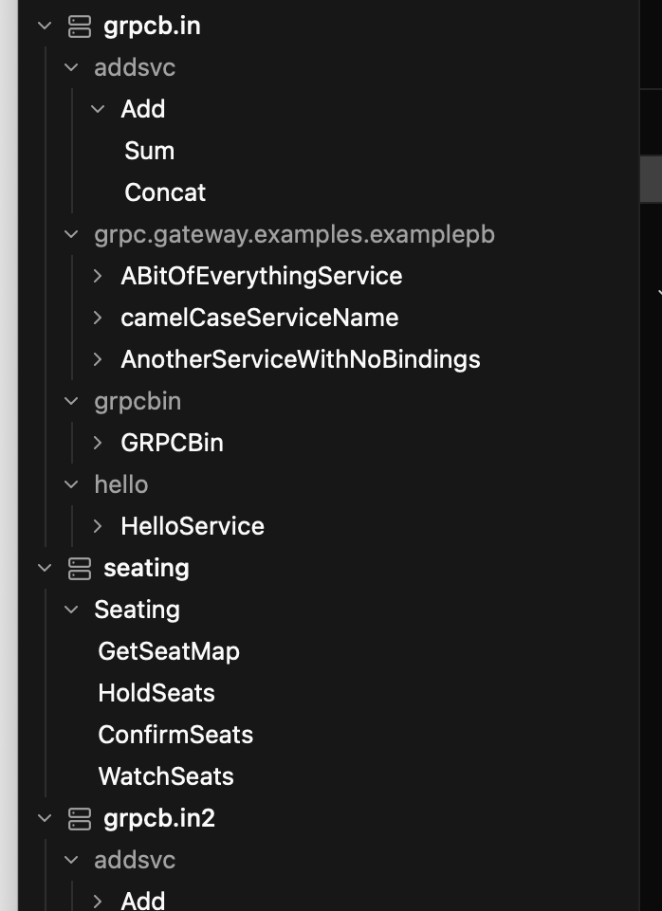Image resolution: width=662 pixels, height=911 pixels.
Task: Expand ABitOfEverythingService
Action: point(98,276)
